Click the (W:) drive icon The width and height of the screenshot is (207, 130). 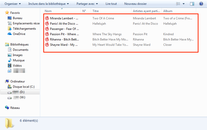coord(10,98)
